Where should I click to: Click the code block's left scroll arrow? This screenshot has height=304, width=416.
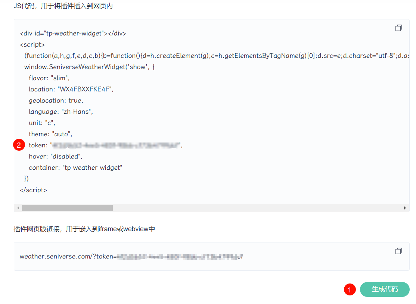[x=18, y=208]
